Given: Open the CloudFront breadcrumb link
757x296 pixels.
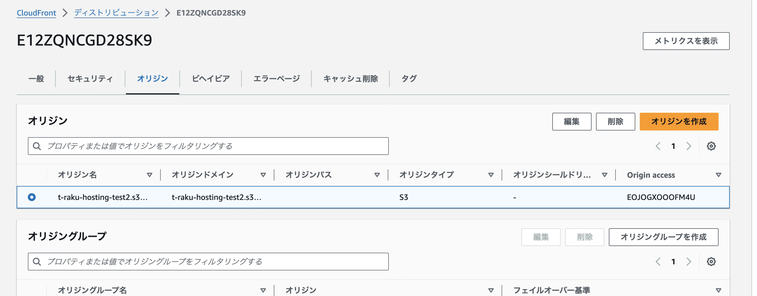Looking at the screenshot, I should [x=36, y=13].
